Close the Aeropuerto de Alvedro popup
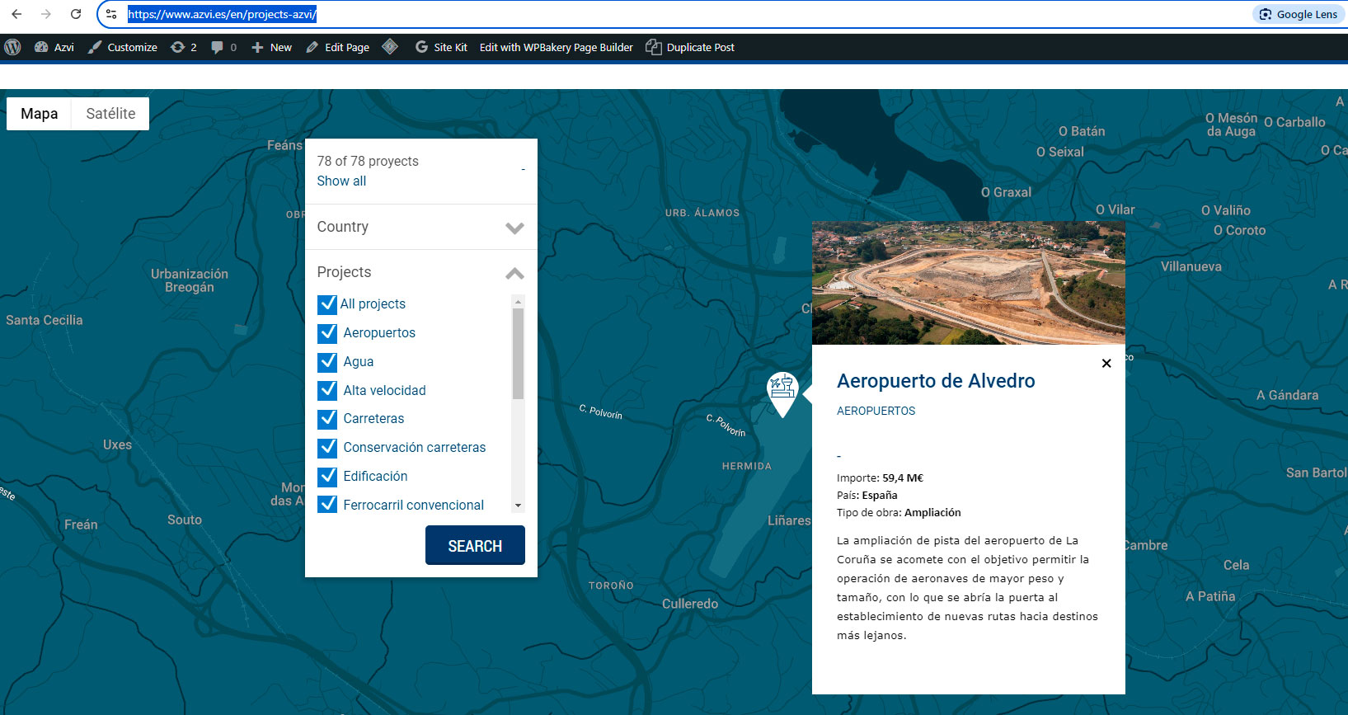 tap(1106, 364)
